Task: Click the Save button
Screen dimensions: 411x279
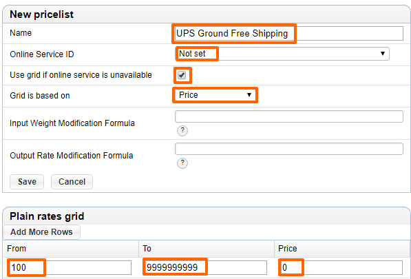Action: (27, 182)
